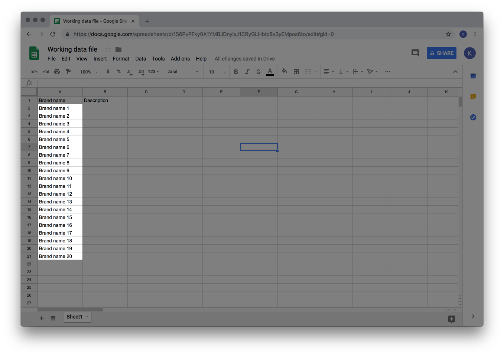Open the Arial font dropdown

(x=183, y=72)
